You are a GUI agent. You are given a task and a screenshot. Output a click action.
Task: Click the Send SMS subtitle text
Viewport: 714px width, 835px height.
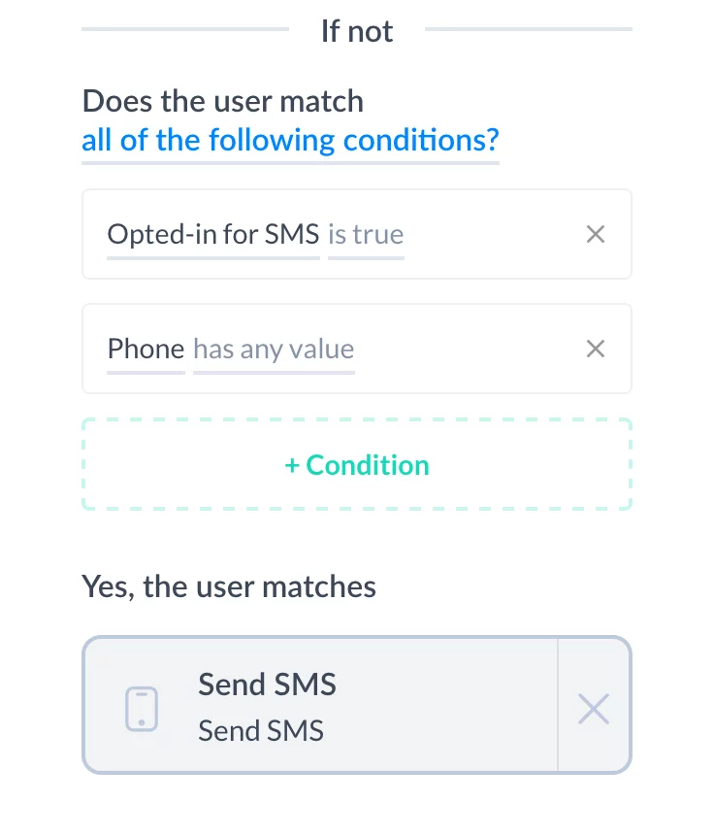[x=261, y=730]
